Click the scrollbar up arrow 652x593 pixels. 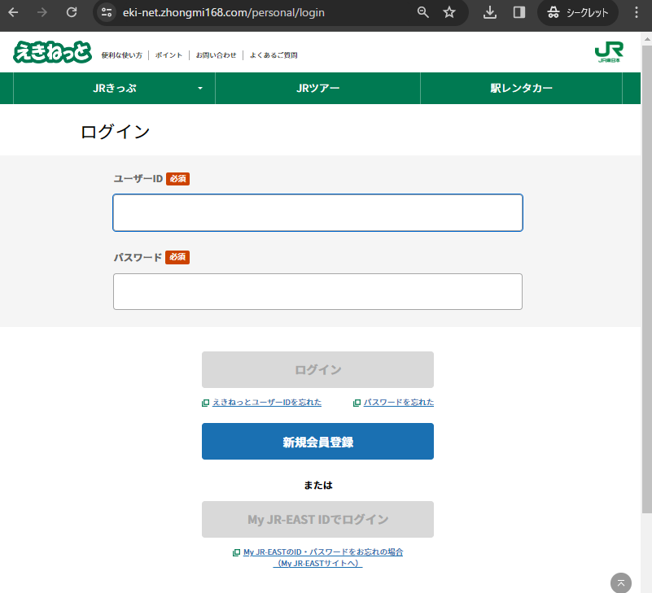click(647, 39)
